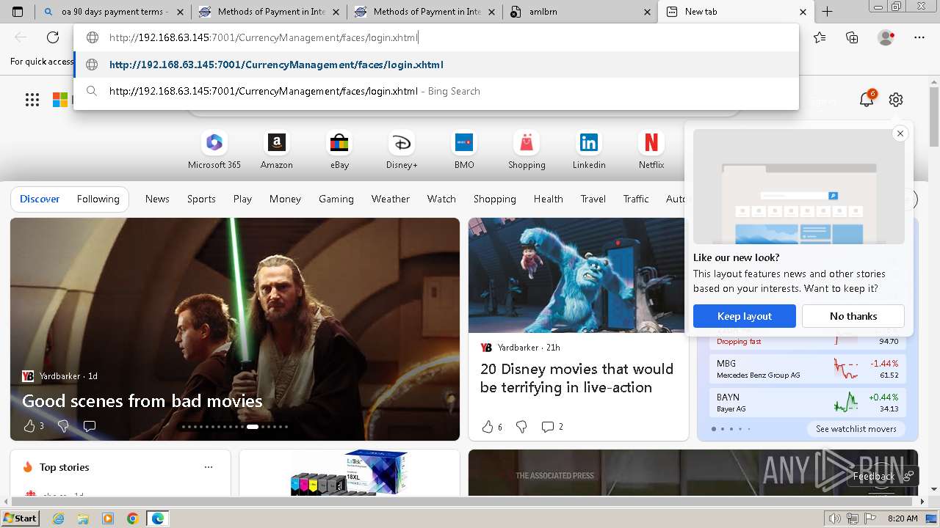Select the Discover feed tab
The width and height of the screenshot is (940, 528).
[40, 199]
